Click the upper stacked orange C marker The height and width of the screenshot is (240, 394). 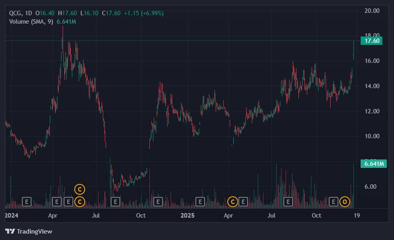tap(80, 189)
